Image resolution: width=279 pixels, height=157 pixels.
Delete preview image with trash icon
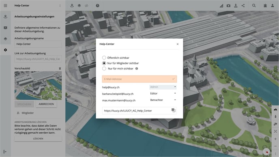pyautogui.click(x=60, y=68)
